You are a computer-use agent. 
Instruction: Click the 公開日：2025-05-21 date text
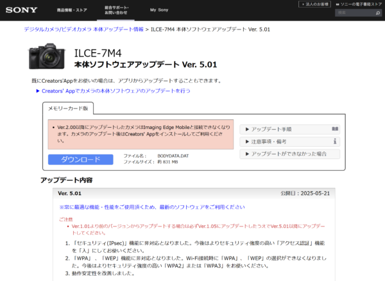point(305,193)
